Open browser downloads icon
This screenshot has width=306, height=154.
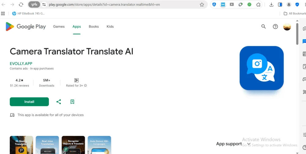(271, 5)
